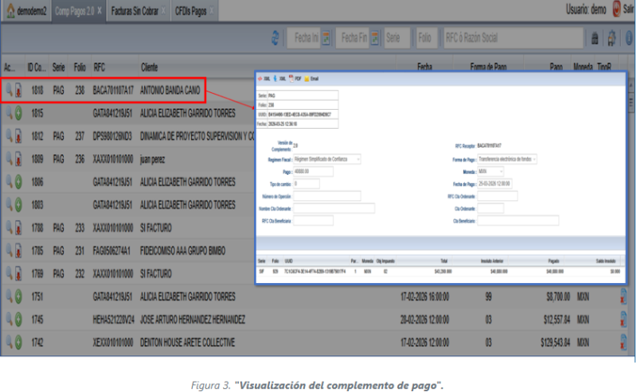Click the cancel document icon for the $12,557.84 row
637x392 pixels.
pos(623,320)
